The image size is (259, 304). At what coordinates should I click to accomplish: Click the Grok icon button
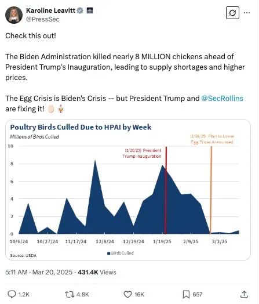[232, 13]
